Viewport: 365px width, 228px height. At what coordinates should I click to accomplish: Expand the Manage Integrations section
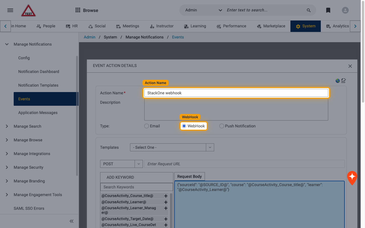[x=7, y=154]
